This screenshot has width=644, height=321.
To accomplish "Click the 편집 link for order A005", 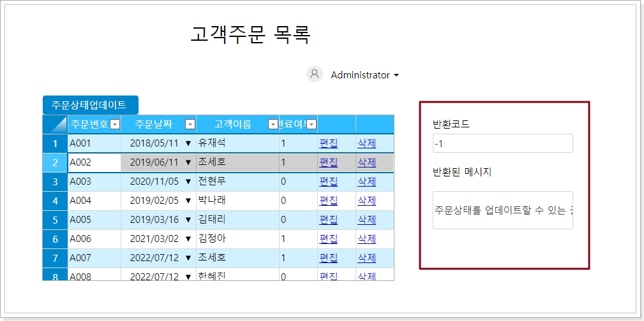I will point(328,220).
